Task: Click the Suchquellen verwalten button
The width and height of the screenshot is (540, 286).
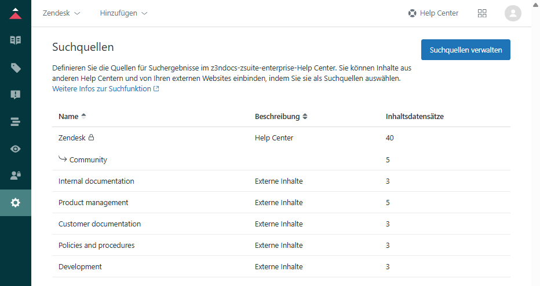Action: point(465,50)
